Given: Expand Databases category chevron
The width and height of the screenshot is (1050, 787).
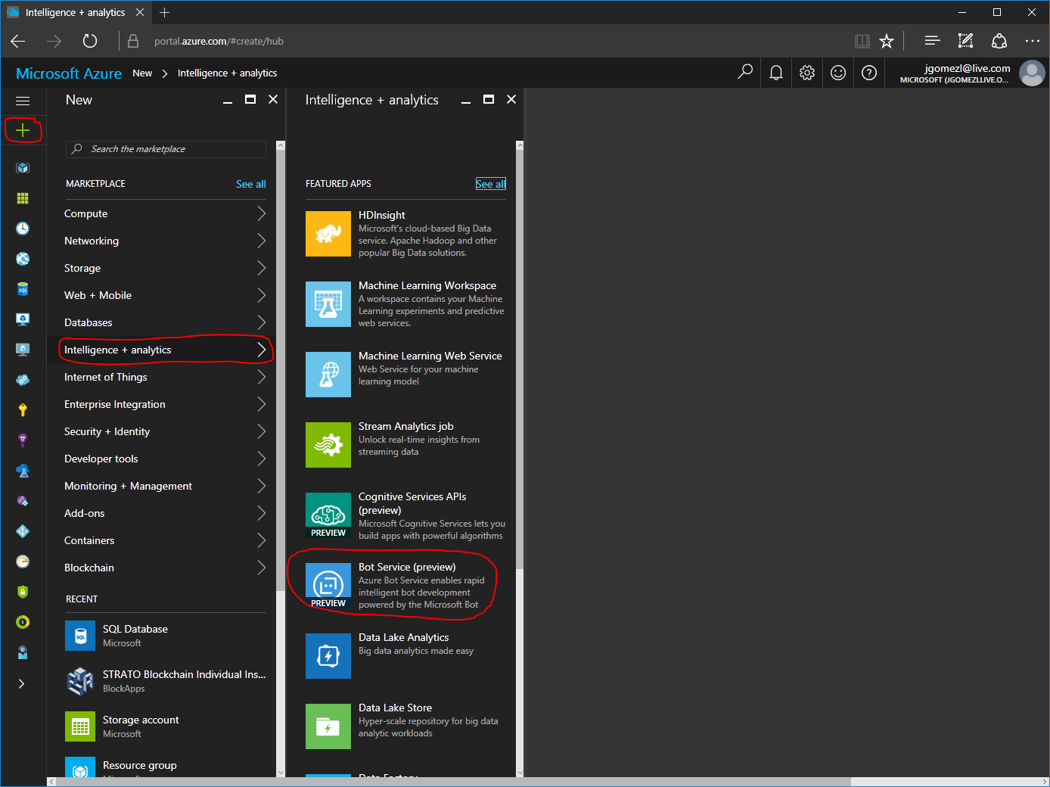Looking at the screenshot, I should coord(261,322).
